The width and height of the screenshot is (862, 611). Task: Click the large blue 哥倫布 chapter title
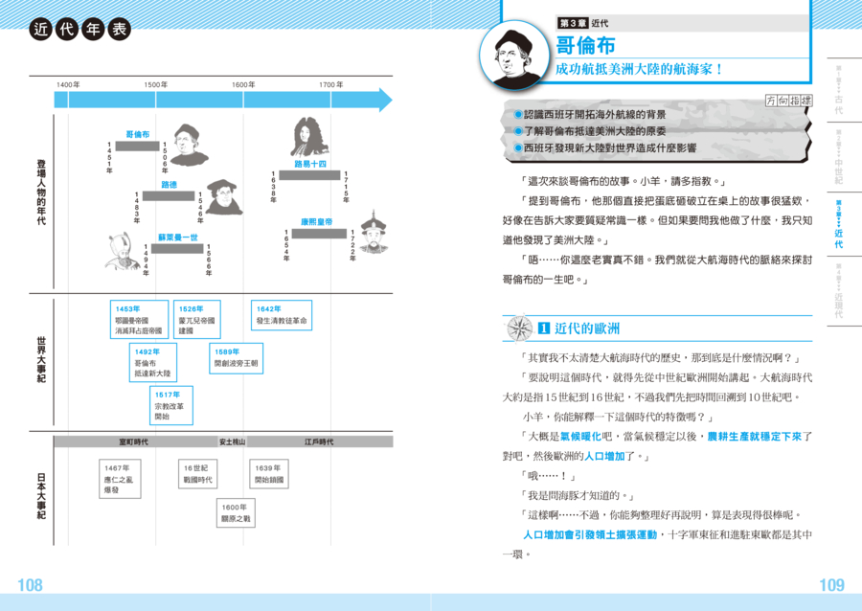[585, 45]
